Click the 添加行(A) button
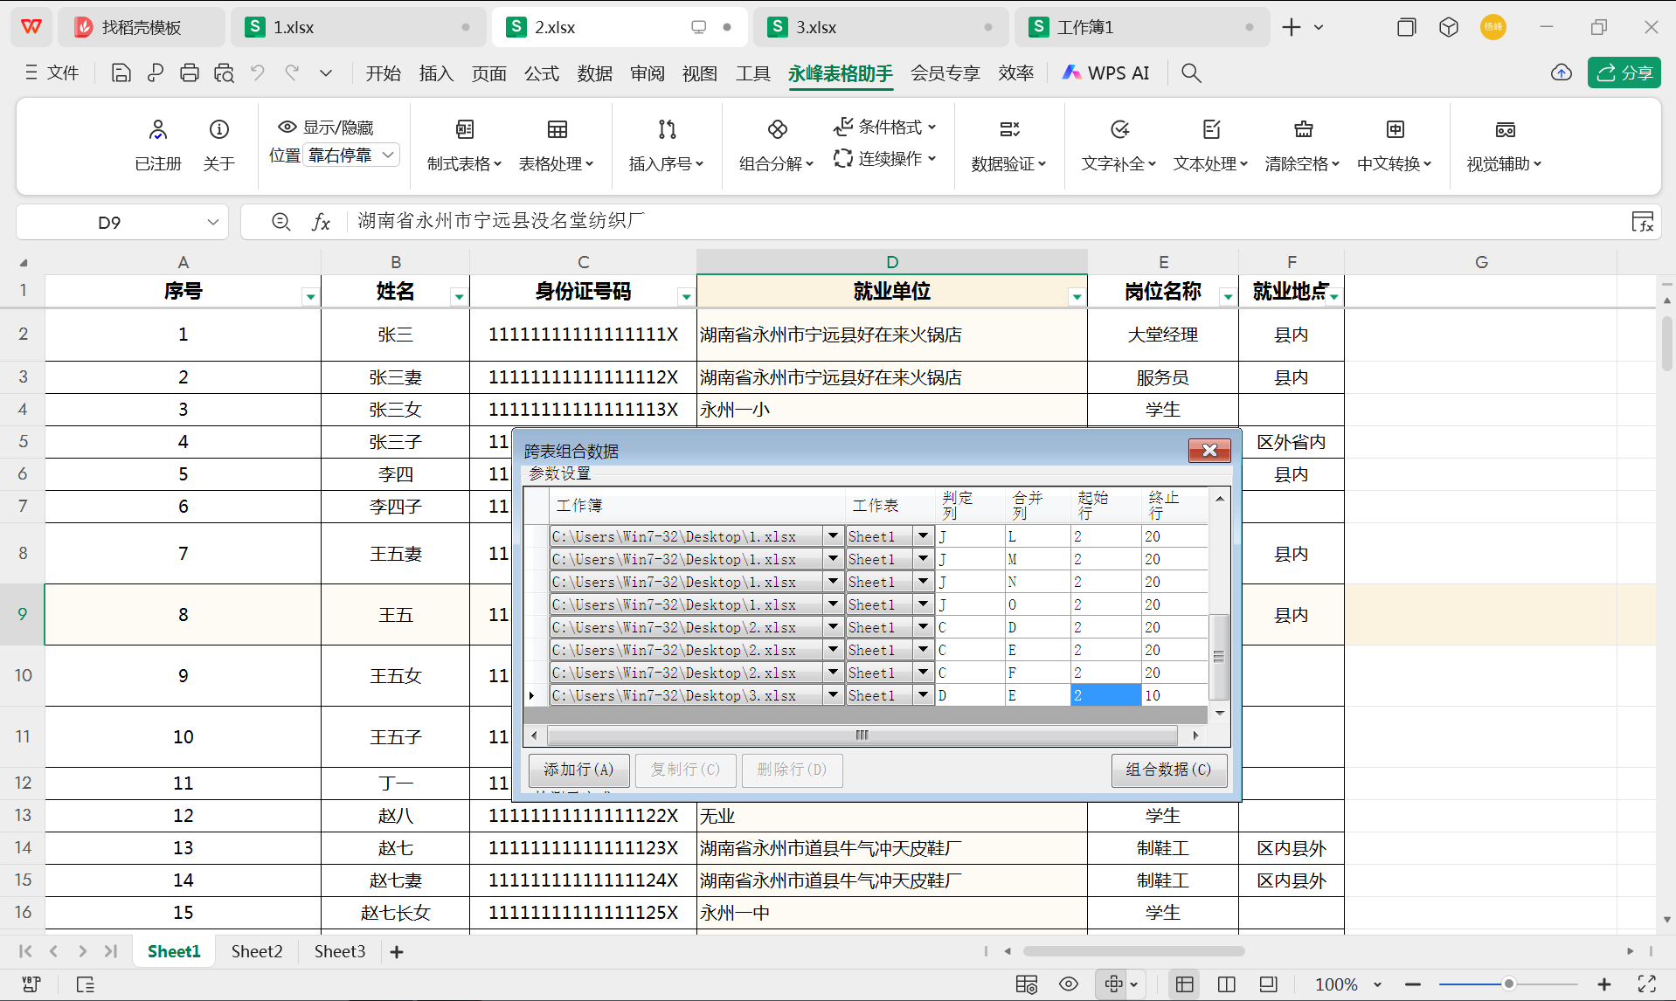1676x1001 pixels. coord(578,770)
